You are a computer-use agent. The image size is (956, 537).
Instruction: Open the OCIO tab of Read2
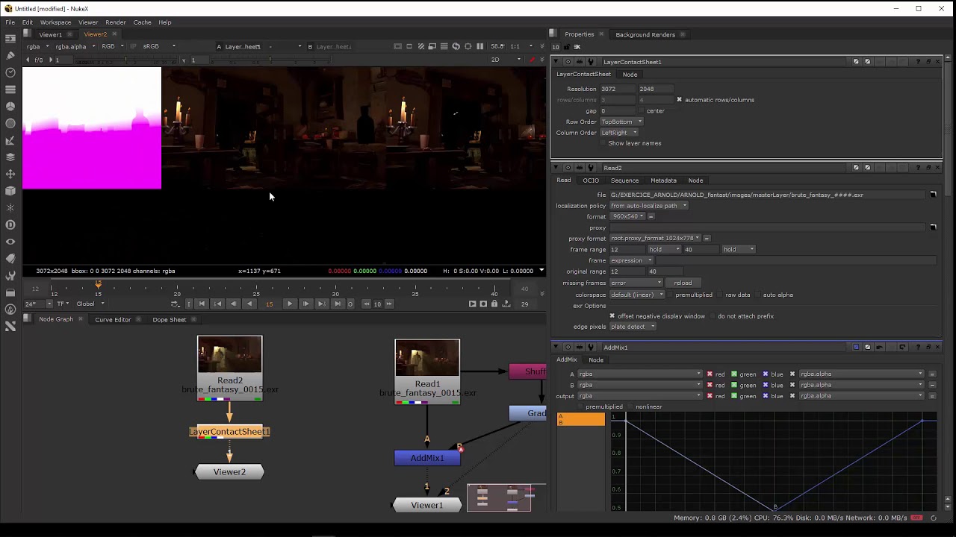coord(591,180)
